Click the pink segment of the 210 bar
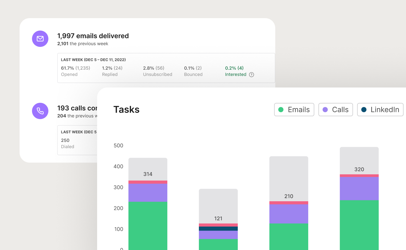This screenshot has width=406, height=250. coord(289,203)
